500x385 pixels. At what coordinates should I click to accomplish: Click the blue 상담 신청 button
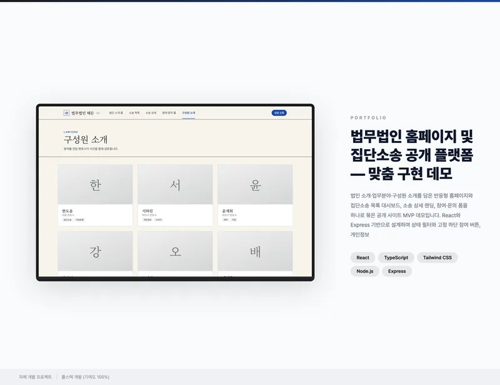(x=279, y=113)
